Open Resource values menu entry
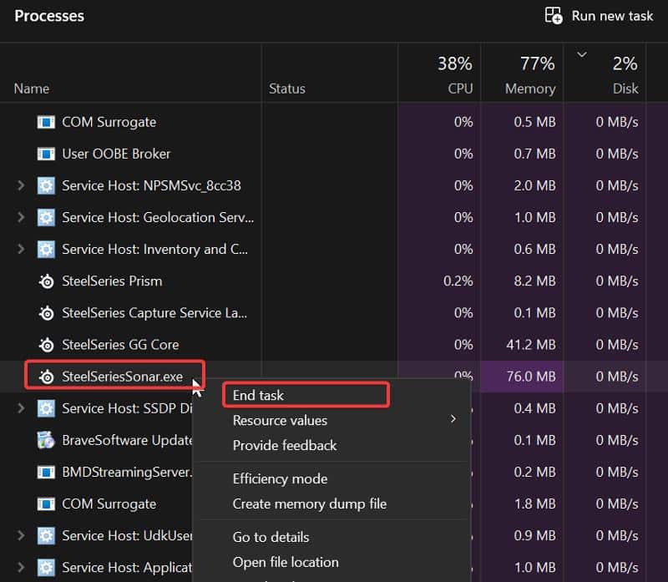This screenshot has width=668, height=582. (280, 421)
